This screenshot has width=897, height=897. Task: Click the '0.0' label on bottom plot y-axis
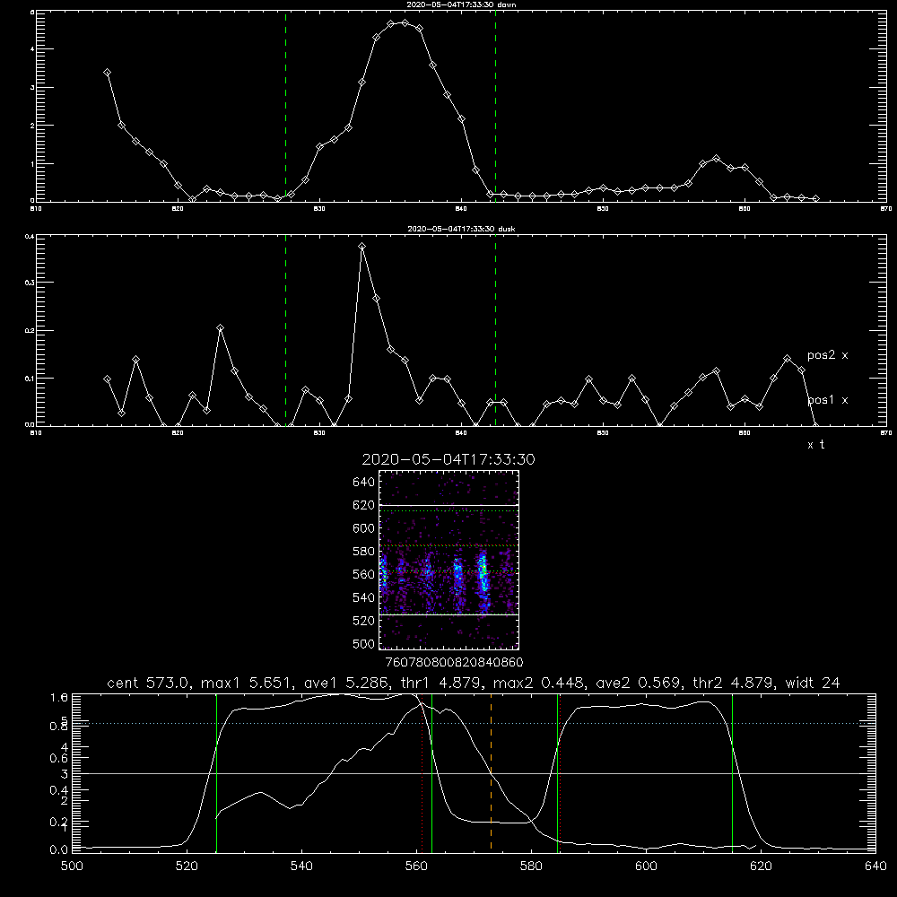(59, 850)
